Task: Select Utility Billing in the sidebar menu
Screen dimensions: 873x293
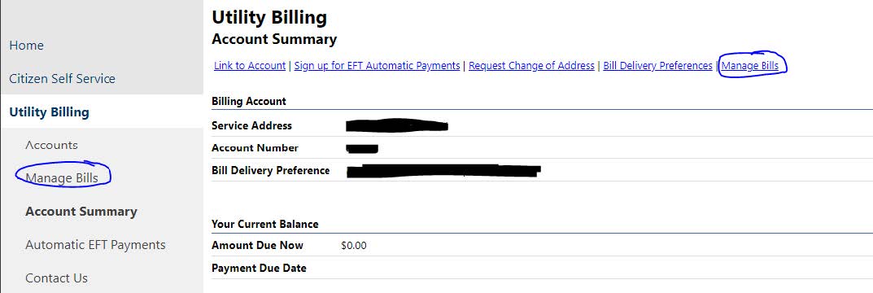Action: [x=49, y=112]
